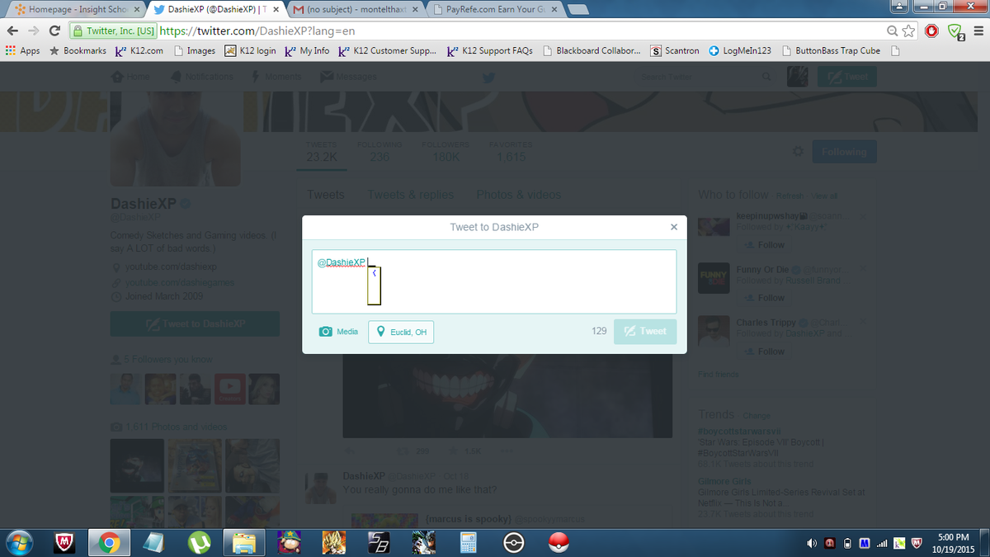Screen dimensions: 990x557
Task: Open the Blackboard Collaborate bookmark
Action: pyautogui.click(x=592, y=50)
